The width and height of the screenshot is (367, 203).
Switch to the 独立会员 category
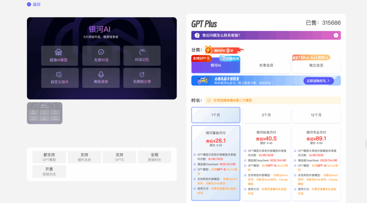tap(316, 65)
